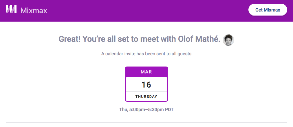This screenshot has height=127, width=293.
Task: Click the word "guests" in the subtitle
Action: tap(184, 54)
